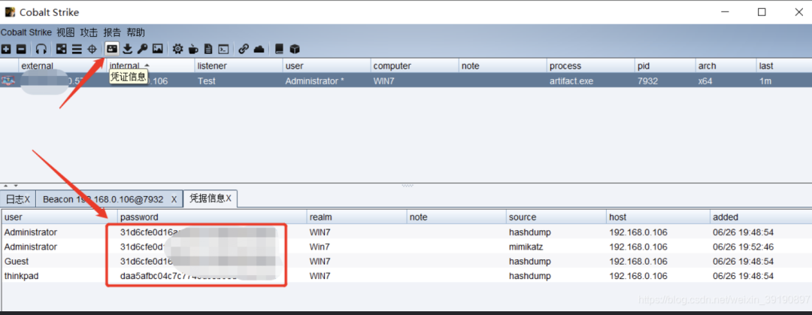Close the 日志 tab with its X
812x315 pixels.
pos(27,199)
